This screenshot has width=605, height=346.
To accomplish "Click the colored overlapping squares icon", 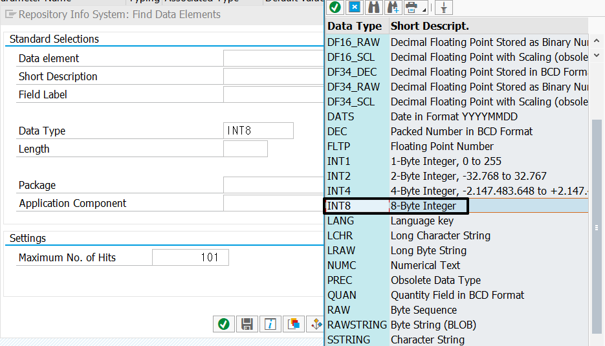I will pyautogui.click(x=294, y=324).
